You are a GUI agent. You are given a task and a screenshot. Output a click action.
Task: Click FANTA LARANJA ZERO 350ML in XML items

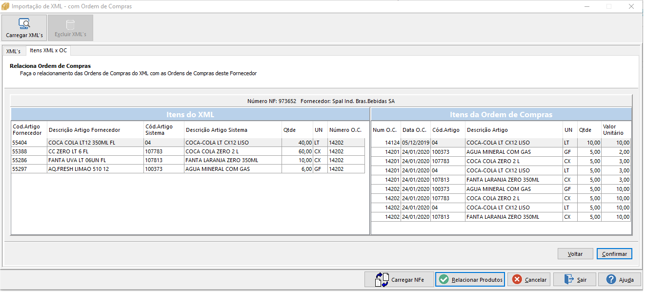[233, 160]
